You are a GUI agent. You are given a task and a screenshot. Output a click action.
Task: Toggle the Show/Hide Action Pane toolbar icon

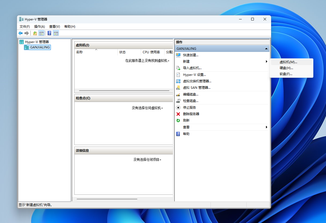coord(56,33)
